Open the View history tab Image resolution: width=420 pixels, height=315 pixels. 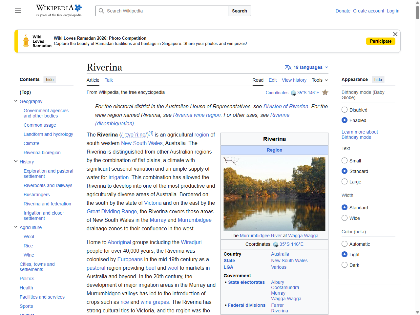click(294, 80)
